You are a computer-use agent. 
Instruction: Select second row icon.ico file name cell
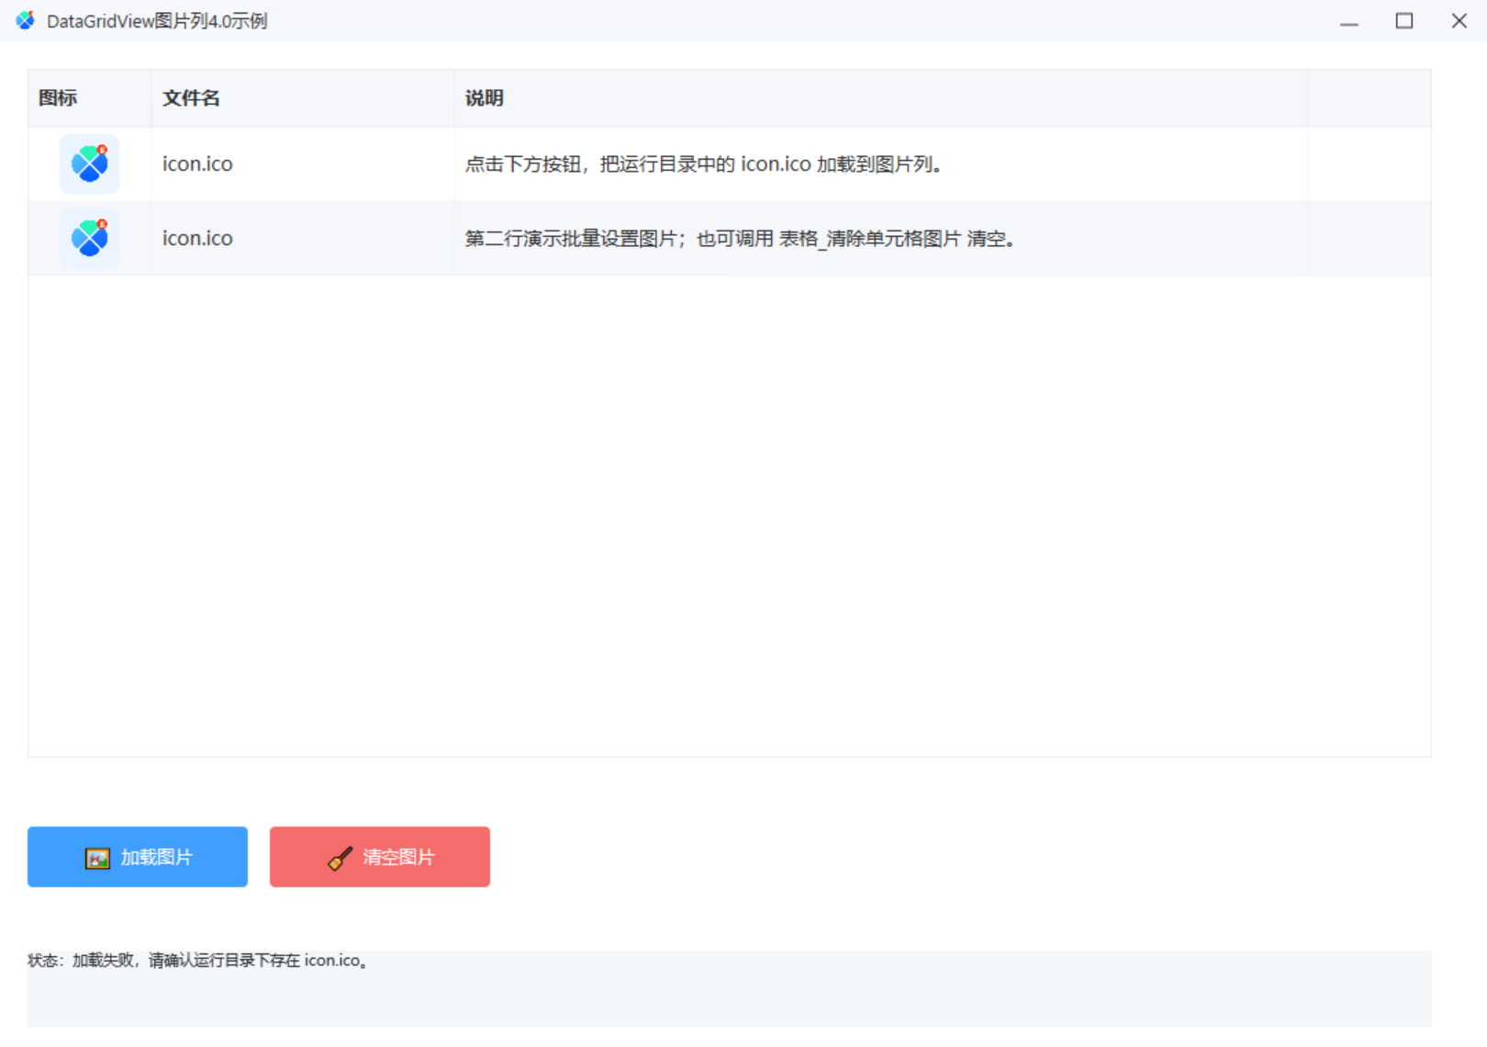[x=303, y=238]
